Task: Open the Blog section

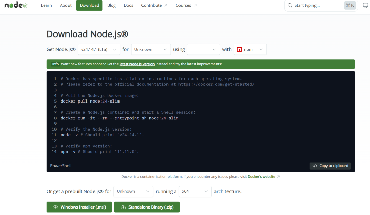Action: pos(111,5)
